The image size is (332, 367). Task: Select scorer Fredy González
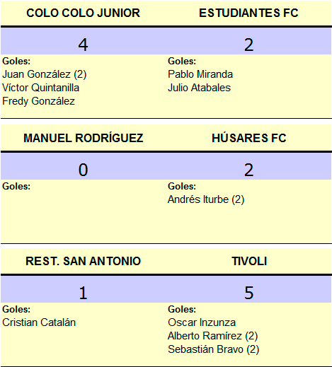pos(38,101)
